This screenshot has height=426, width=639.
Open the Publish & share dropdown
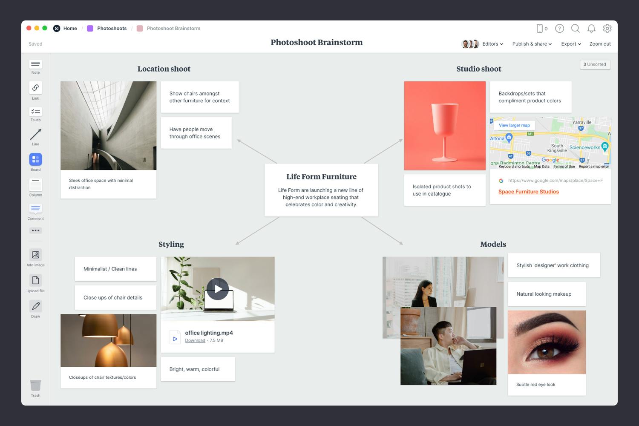point(532,44)
